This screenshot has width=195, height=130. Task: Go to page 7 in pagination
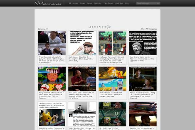(99, 27)
